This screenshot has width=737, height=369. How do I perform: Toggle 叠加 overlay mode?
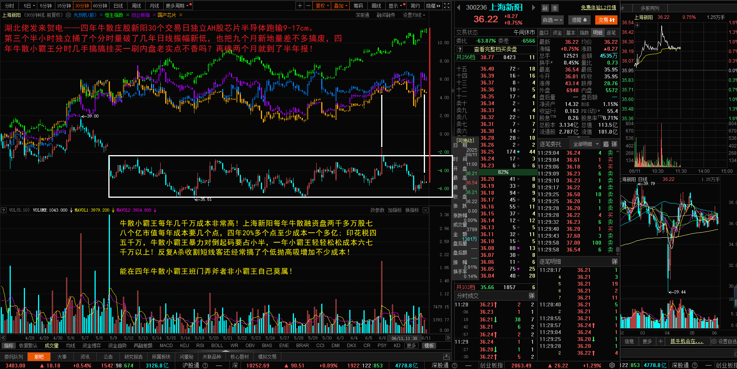(x=340, y=6)
